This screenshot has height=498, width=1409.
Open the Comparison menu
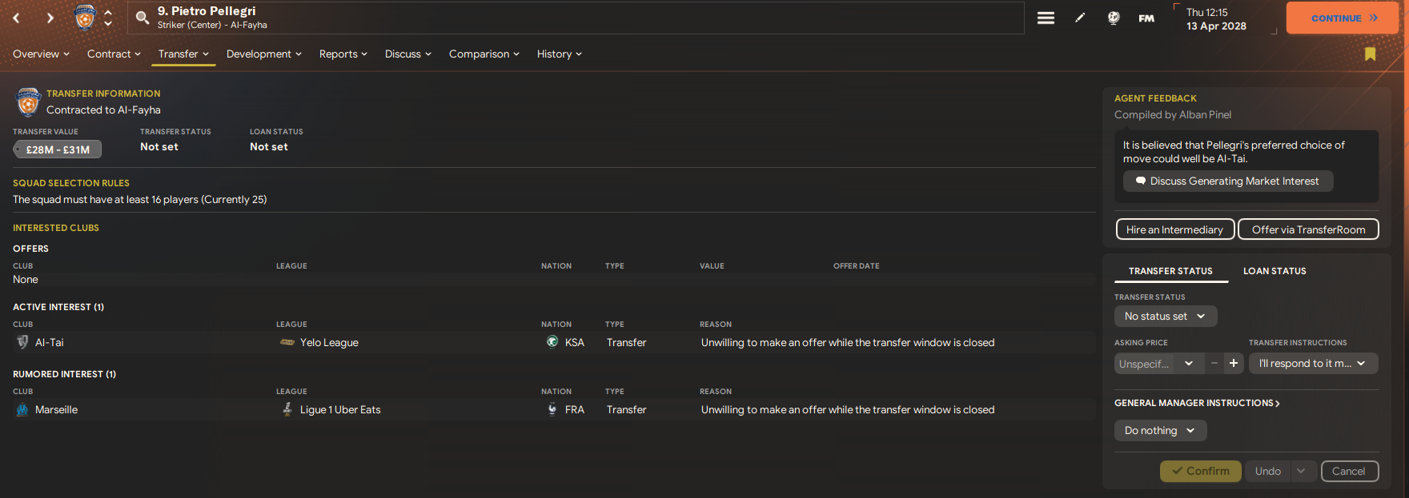tap(484, 54)
